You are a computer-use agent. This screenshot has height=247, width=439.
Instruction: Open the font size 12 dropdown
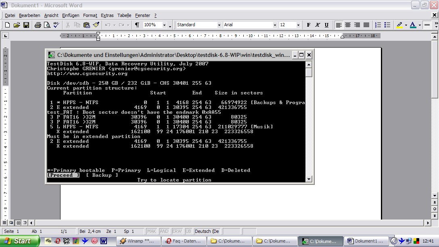298,25
